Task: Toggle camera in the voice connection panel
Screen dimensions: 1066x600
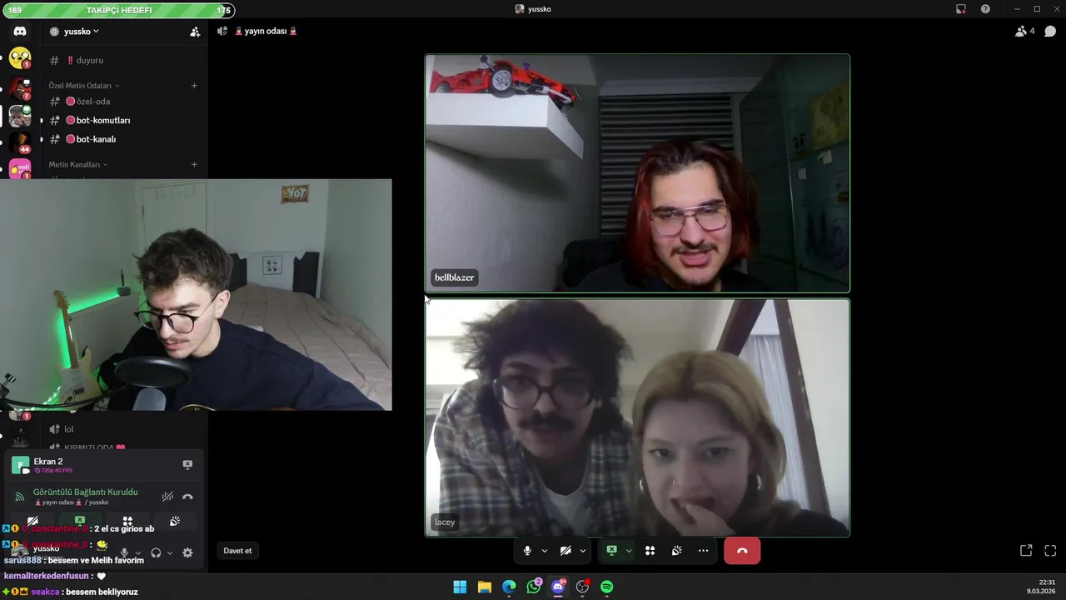Action: coord(32,521)
